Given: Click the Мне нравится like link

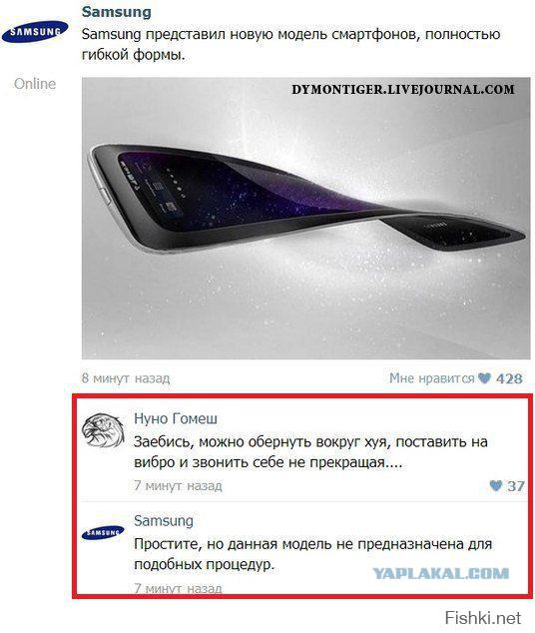Looking at the screenshot, I should (x=432, y=377).
